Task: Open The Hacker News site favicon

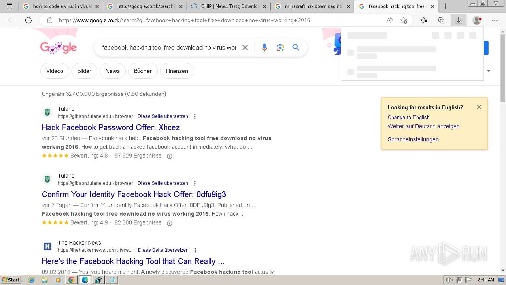Action: 47,246
